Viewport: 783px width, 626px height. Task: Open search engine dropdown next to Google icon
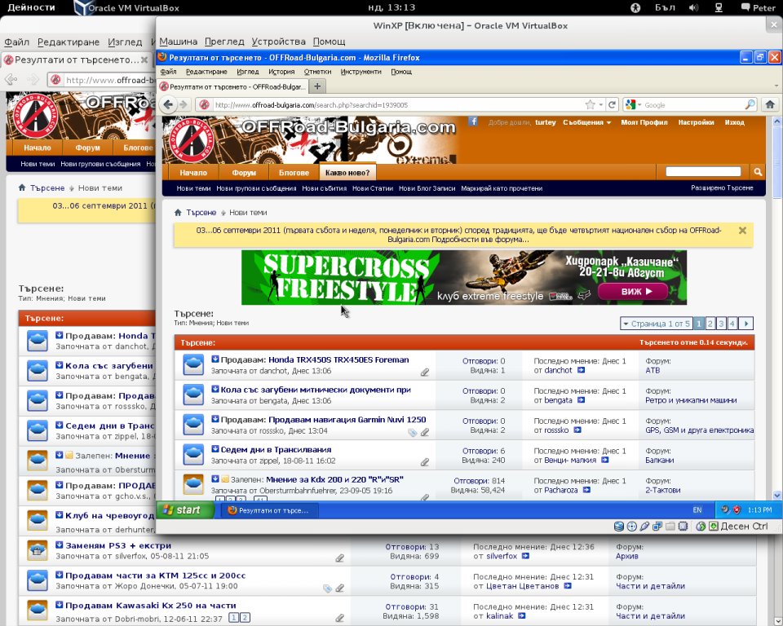(x=639, y=105)
